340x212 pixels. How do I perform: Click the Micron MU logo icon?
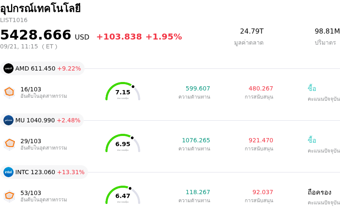pyautogui.click(x=8, y=120)
